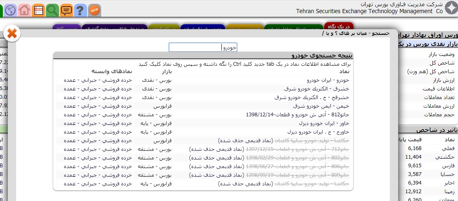
Task: Click price 12,912 in the رمپنا row
Action: [x=413, y=192]
